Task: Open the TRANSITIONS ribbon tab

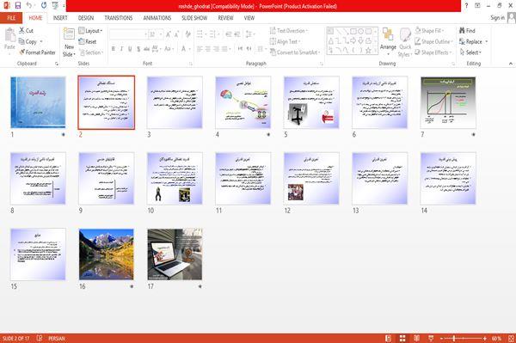Action: pyautogui.click(x=119, y=18)
